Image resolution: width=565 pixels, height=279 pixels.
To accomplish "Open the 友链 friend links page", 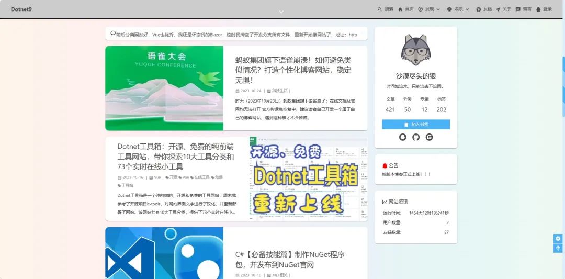I will 484,9.
